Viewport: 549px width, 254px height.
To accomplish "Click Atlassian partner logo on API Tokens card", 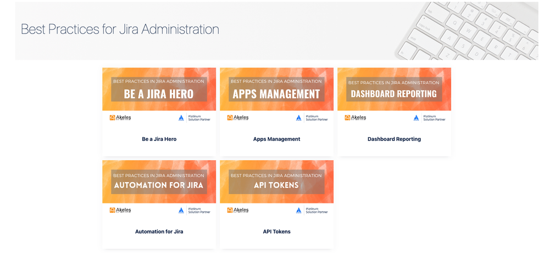I will point(298,210).
